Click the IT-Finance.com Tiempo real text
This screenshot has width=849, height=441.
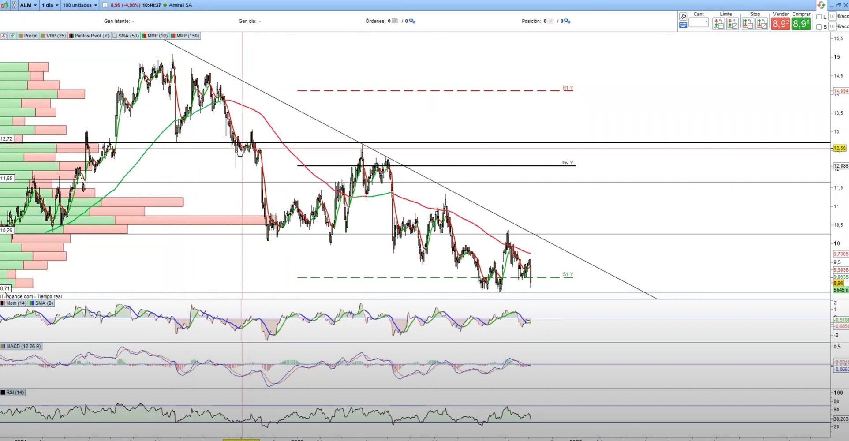tap(31, 297)
